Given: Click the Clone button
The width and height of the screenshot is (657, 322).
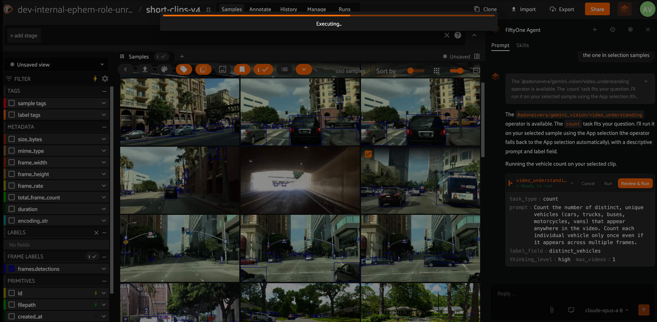Looking at the screenshot, I should coord(486,9).
